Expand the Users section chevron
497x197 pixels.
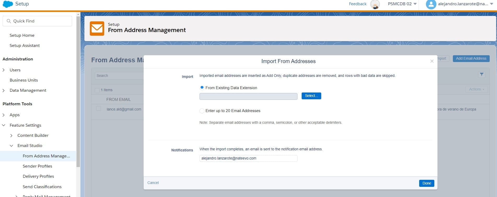tap(4, 70)
